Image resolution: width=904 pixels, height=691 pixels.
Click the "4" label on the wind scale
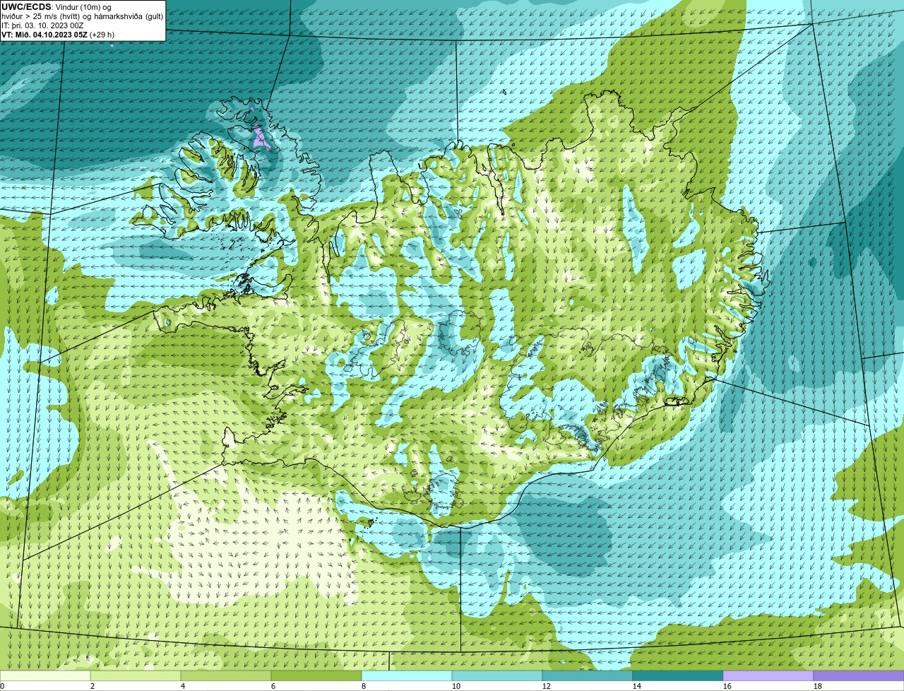click(x=183, y=686)
